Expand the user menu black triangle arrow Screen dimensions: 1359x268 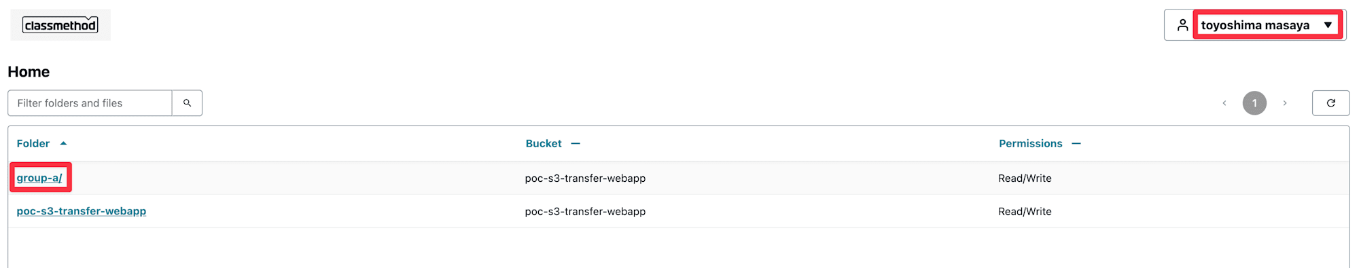pos(1328,25)
